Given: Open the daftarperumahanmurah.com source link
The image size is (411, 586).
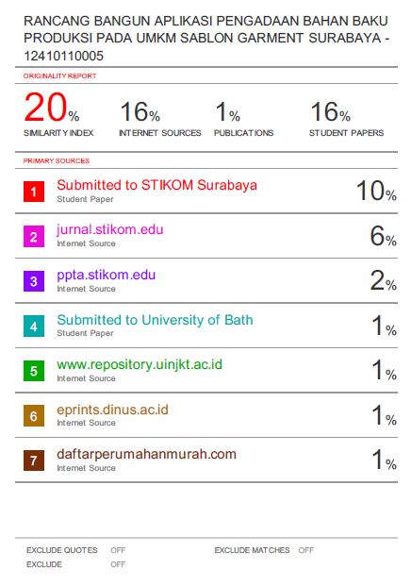Looking at the screenshot, I should 146,454.
